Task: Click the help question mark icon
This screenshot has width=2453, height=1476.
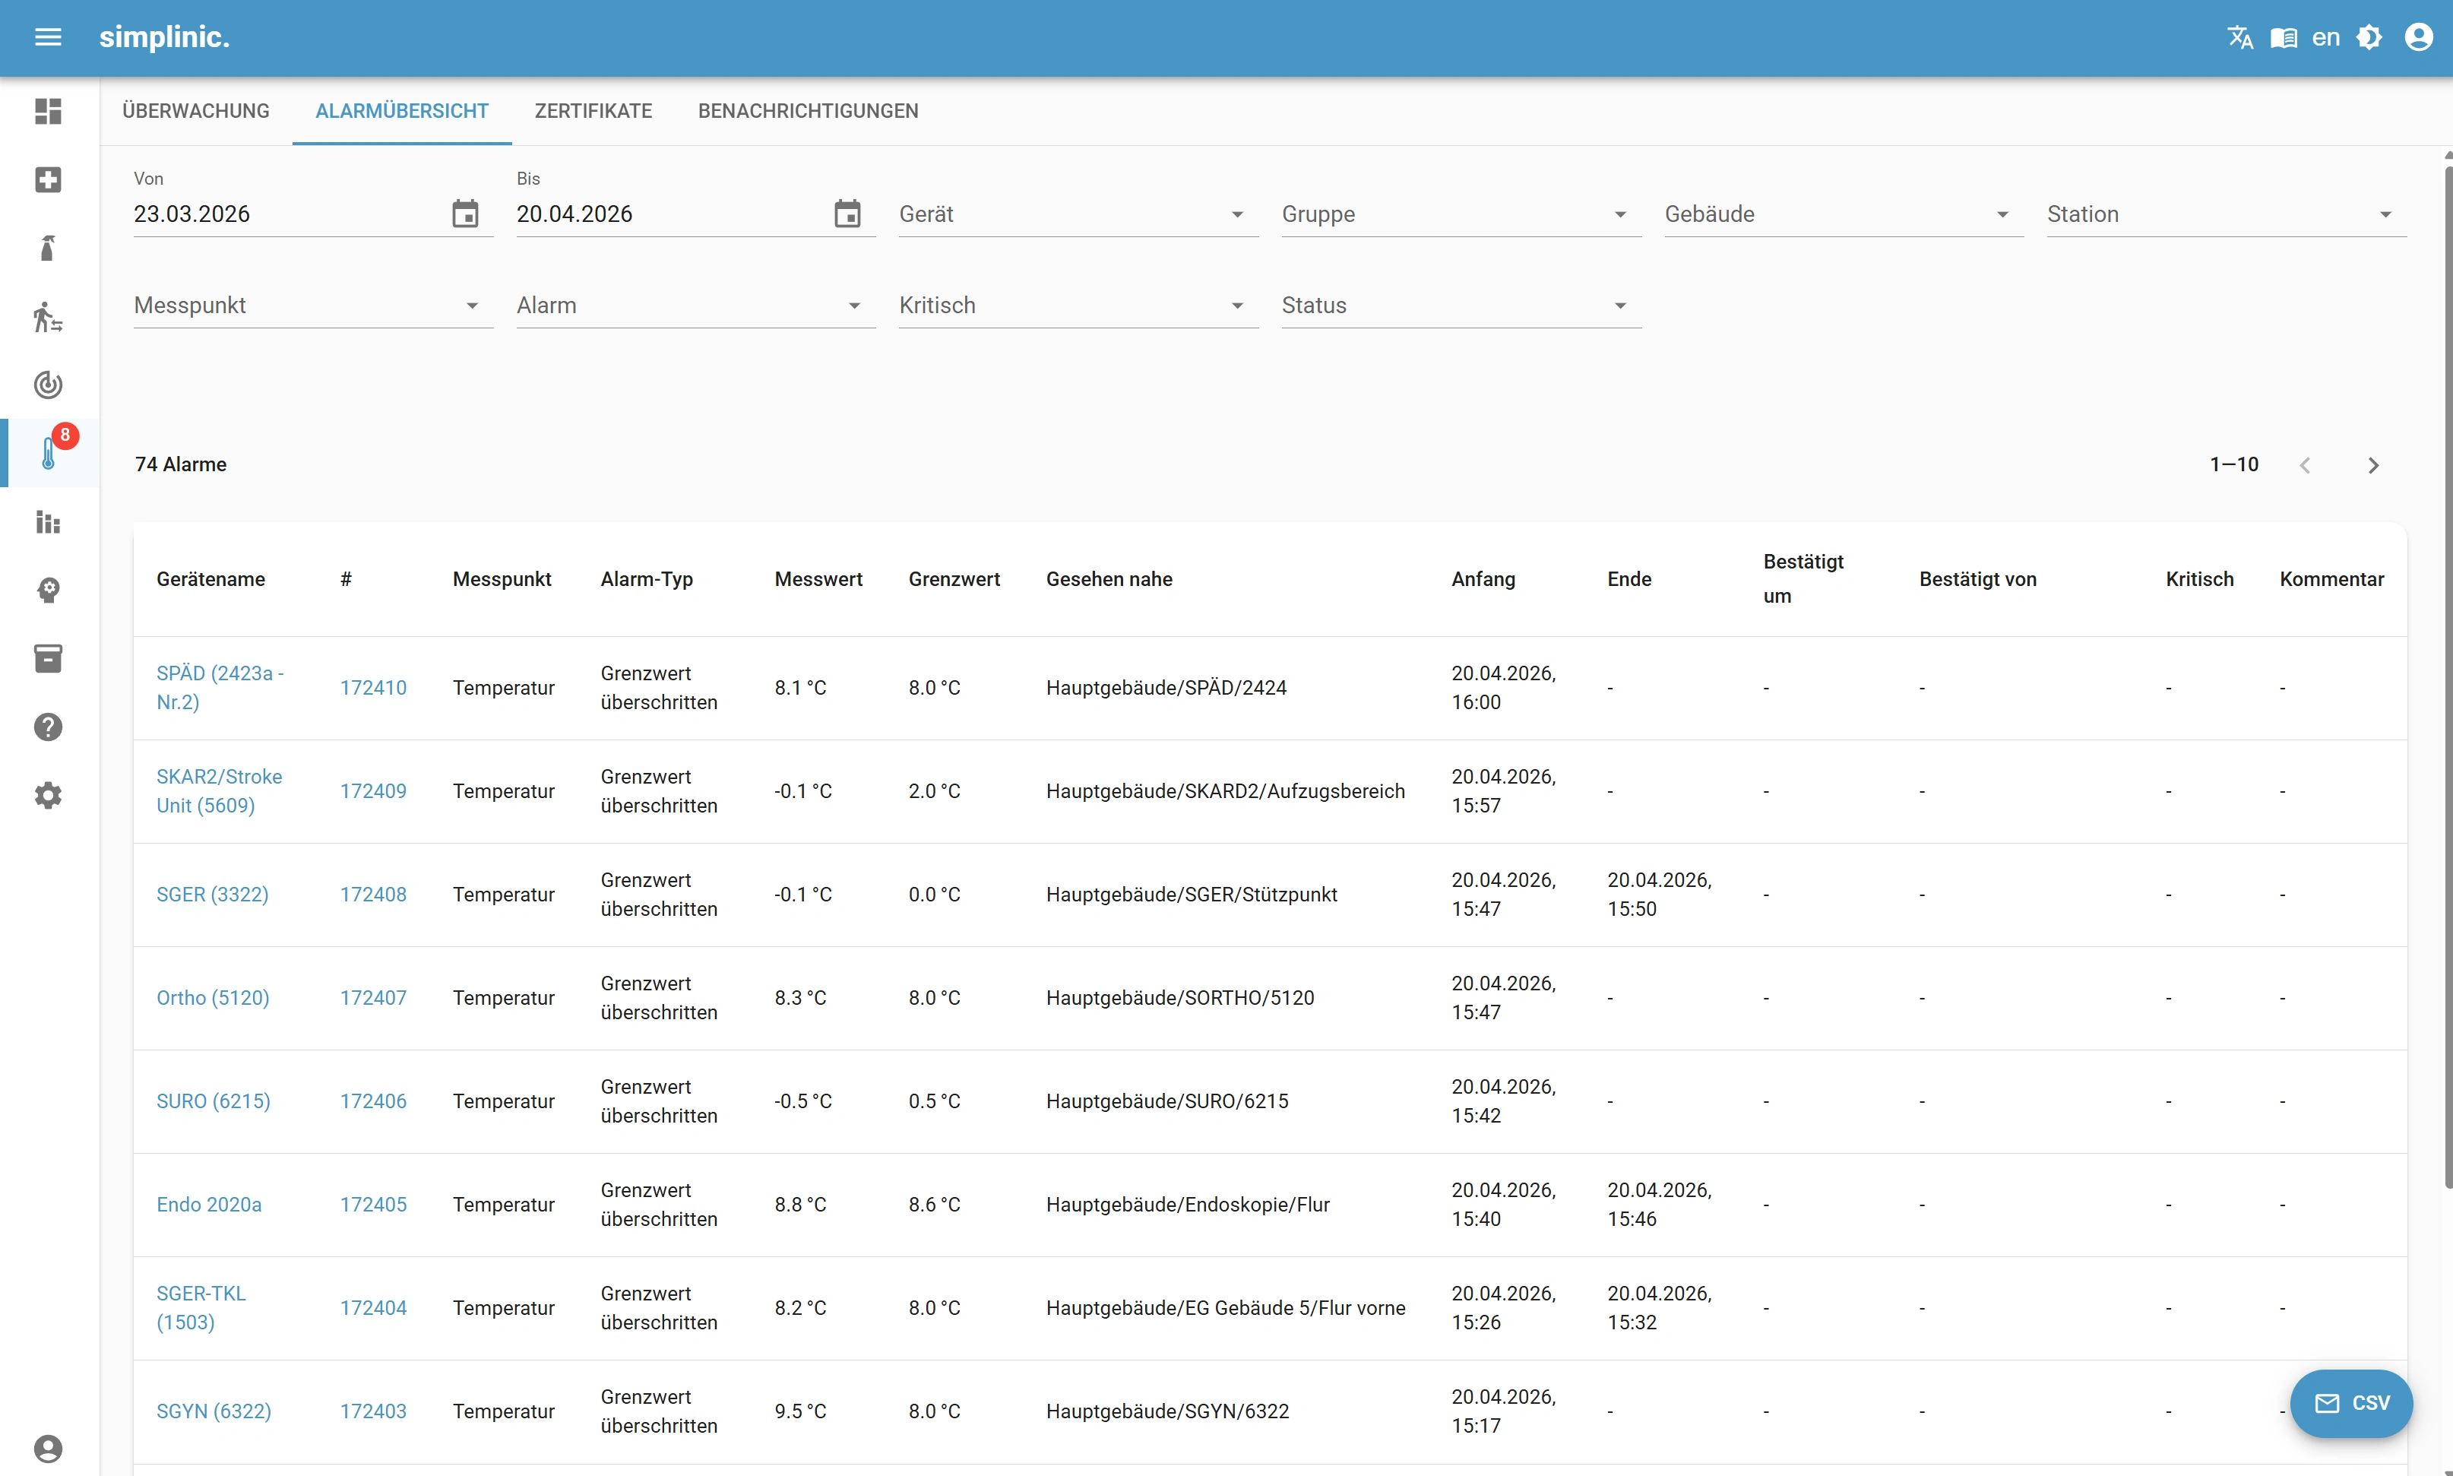Action: click(x=48, y=727)
